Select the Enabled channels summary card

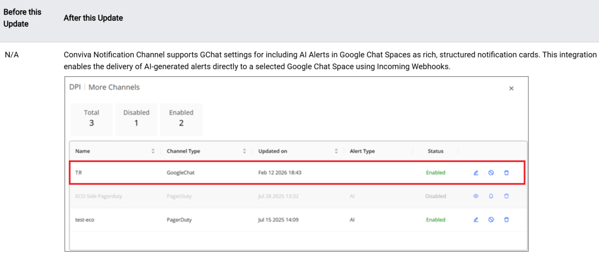point(181,119)
